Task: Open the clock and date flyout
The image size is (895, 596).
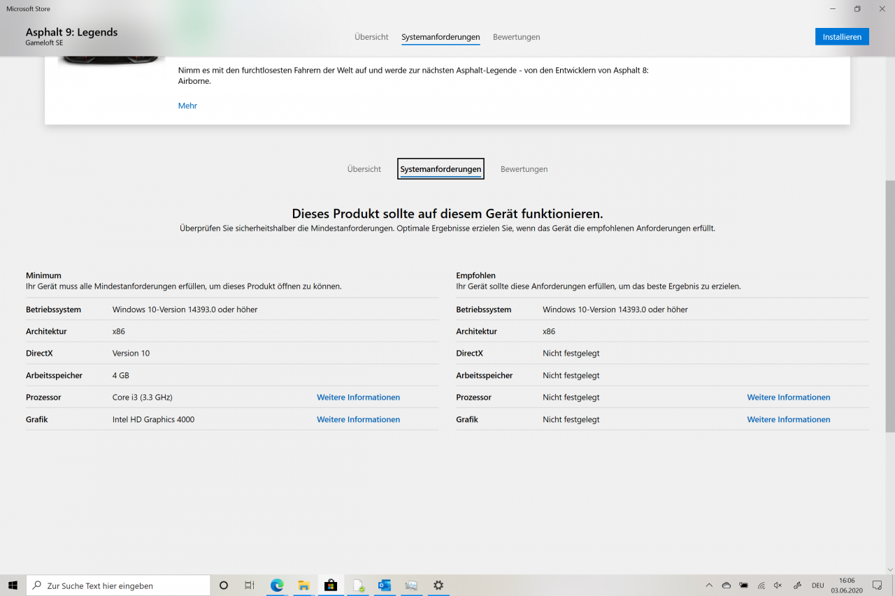Action: click(x=847, y=586)
